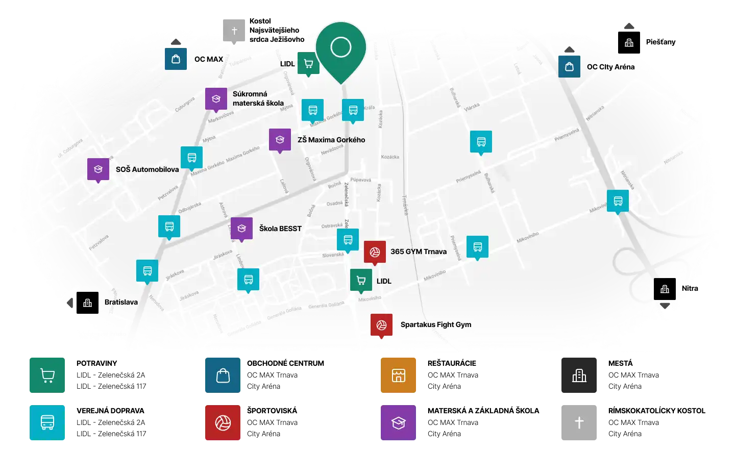Click the 'Spartakus Fight Gym' map label
This screenshot has width=735, height=476.
pyautogui.click(x=436, y=324)
